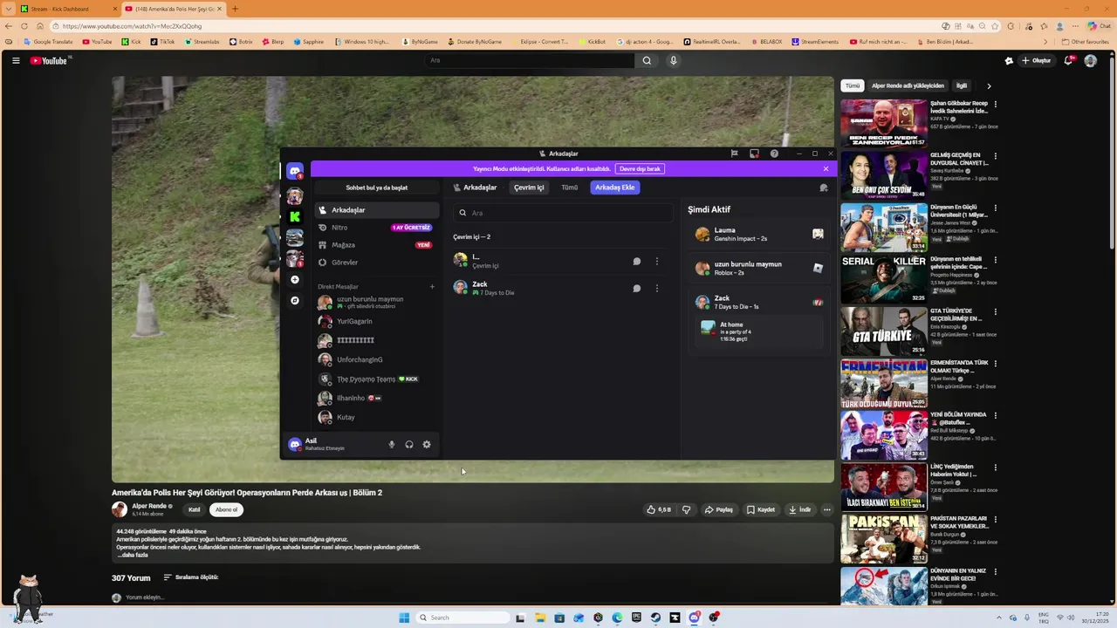This screenshot has width=1117, height=628.
Task: Switch to the 'Tümü' friends tab
Action: pos(570,188)
